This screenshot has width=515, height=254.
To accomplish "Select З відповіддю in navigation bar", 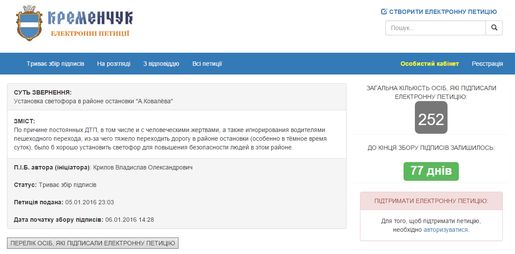I will tap(161, 64).
